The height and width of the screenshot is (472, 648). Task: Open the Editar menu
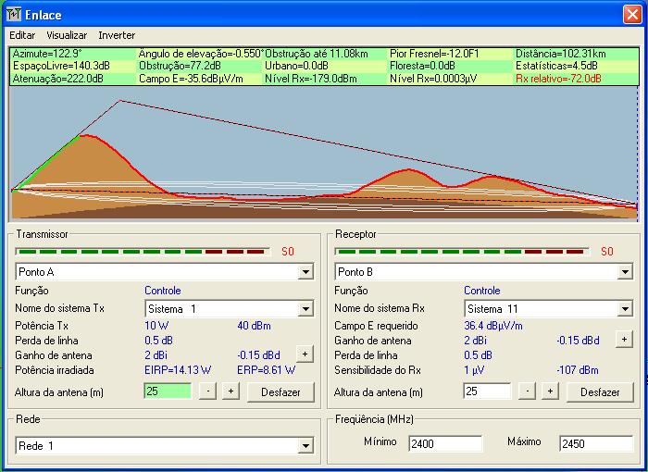tap(22, 35)
